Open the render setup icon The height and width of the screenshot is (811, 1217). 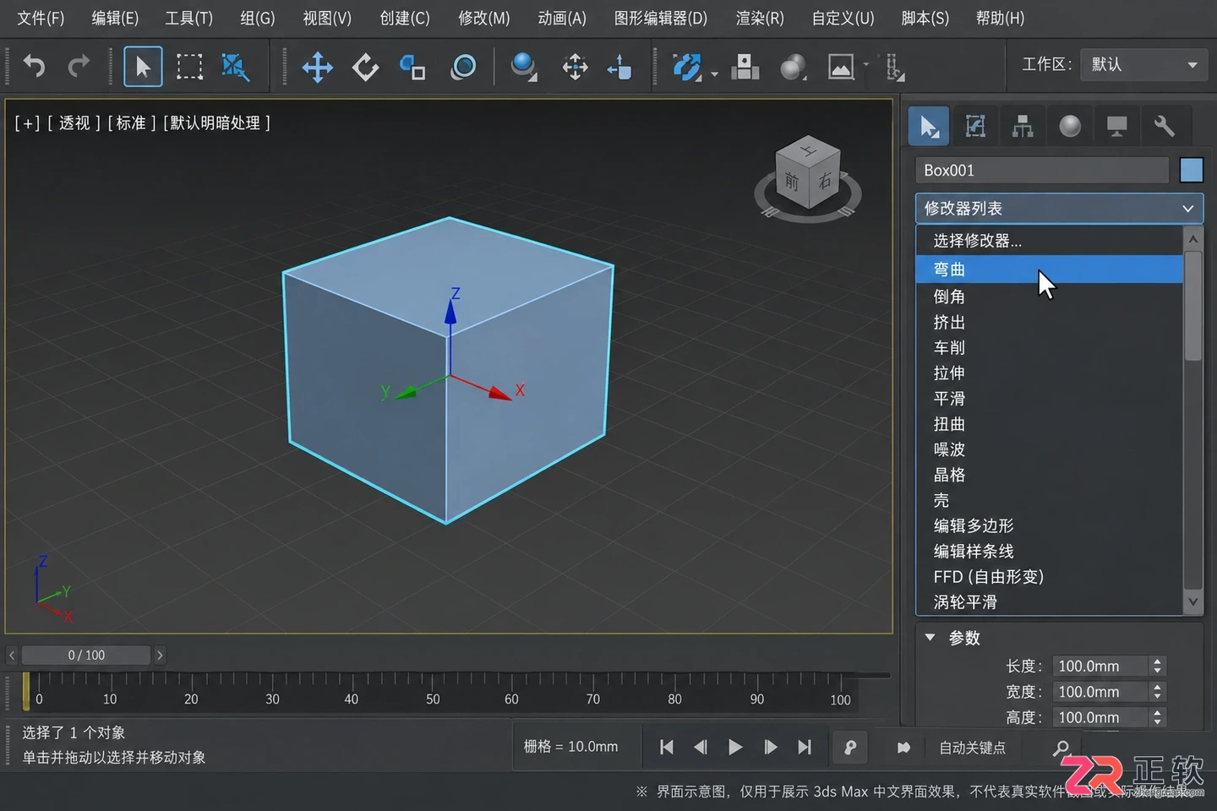click(x=745, y=67)
